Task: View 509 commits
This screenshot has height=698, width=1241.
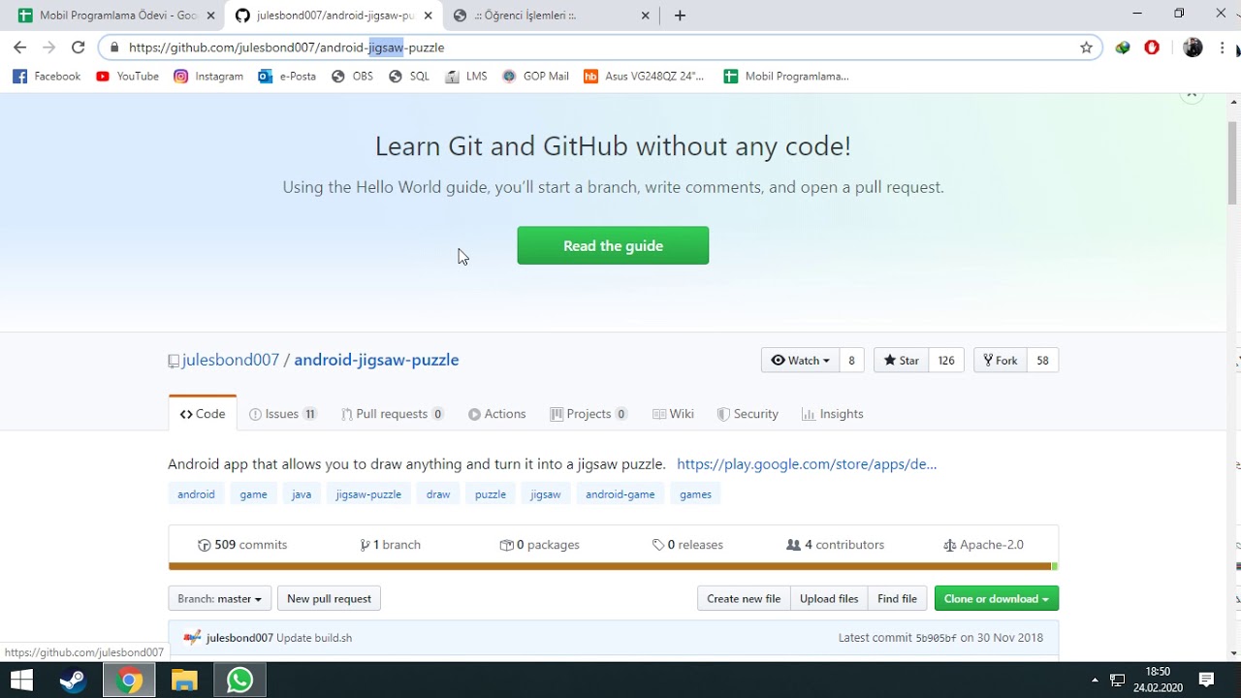Action: coord(242,545)
